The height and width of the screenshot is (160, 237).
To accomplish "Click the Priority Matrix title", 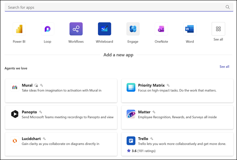I will [151, 85].
